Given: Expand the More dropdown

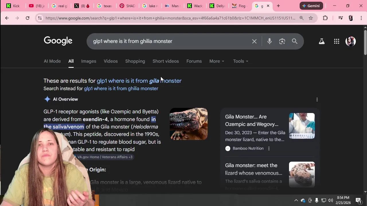Looking at the screenshot, I should coord(217,61).
